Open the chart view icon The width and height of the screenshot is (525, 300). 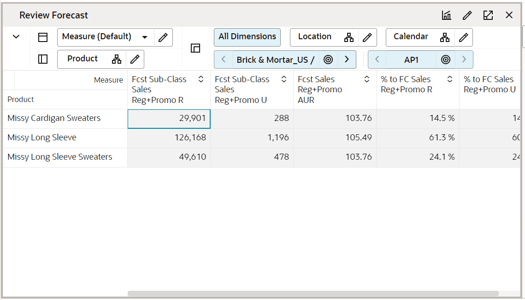coord(446,15)
